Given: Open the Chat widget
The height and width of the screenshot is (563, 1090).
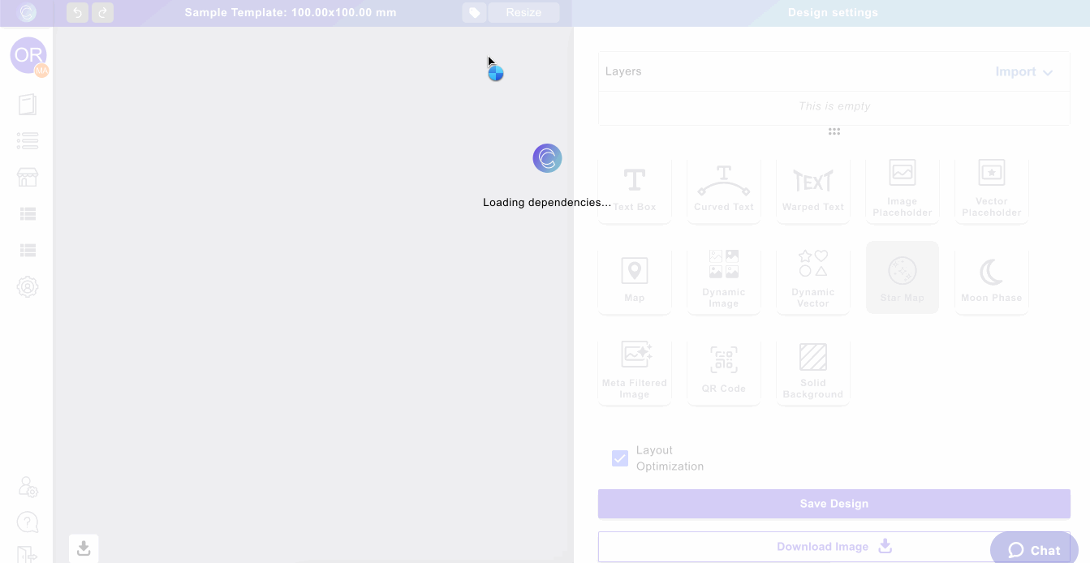Looking at the screenshot, I should (x=1033, y=549).
